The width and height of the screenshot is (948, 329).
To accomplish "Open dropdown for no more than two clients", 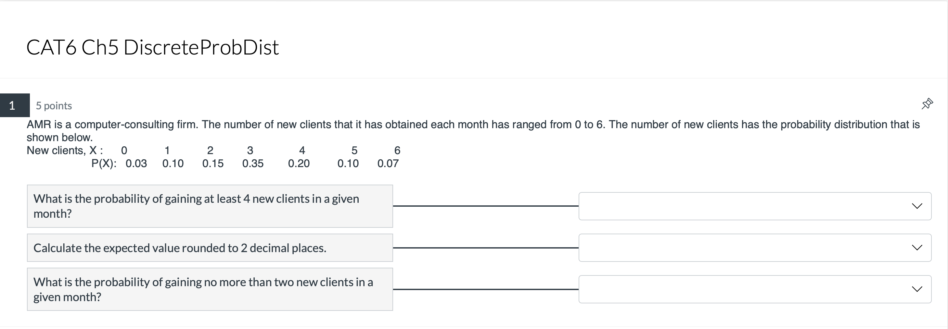I will pos(754,289).
